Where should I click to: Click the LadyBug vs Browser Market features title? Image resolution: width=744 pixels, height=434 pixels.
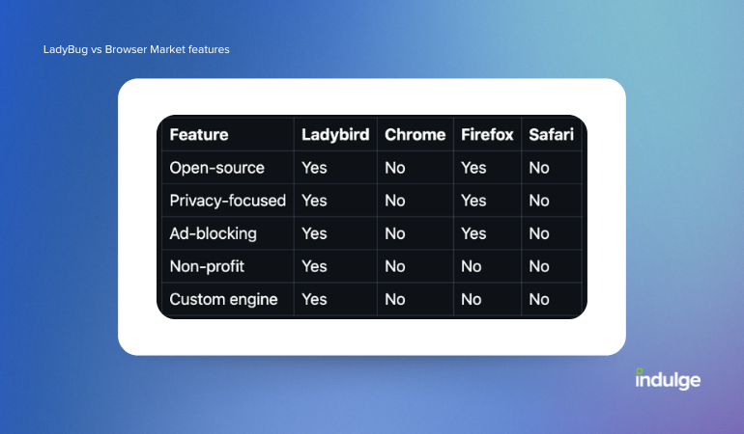[x=136, y=49]
